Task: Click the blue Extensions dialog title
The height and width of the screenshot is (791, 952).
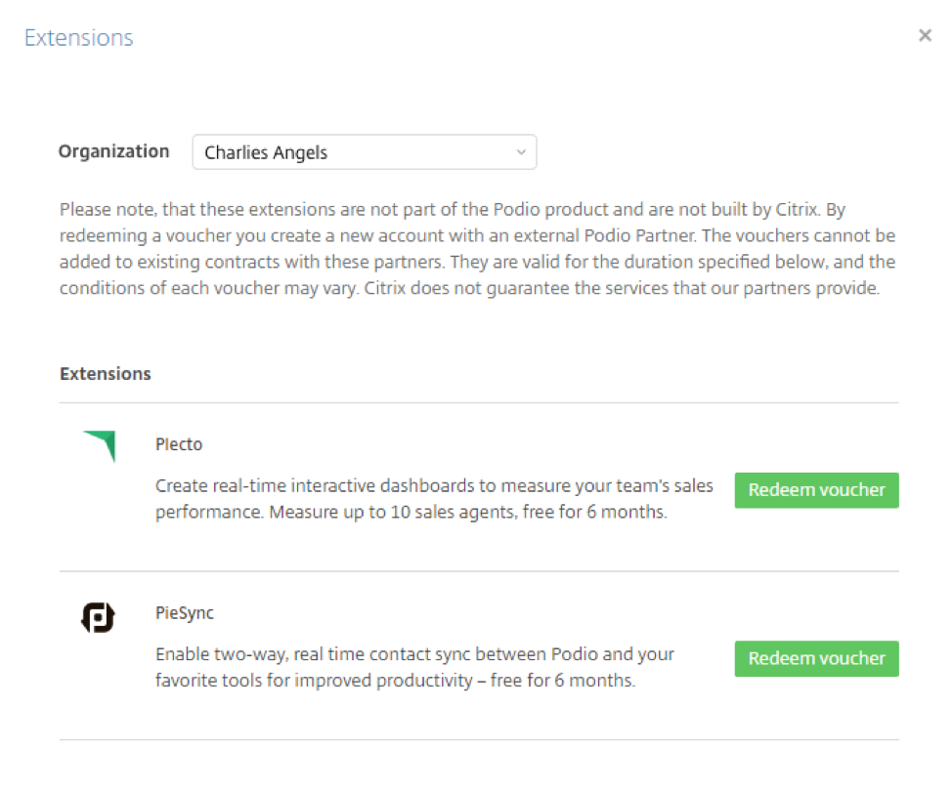Action: tap(79, 38)
